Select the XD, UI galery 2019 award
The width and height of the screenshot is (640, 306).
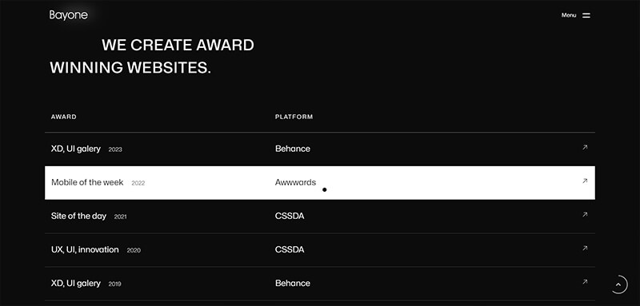76,283
